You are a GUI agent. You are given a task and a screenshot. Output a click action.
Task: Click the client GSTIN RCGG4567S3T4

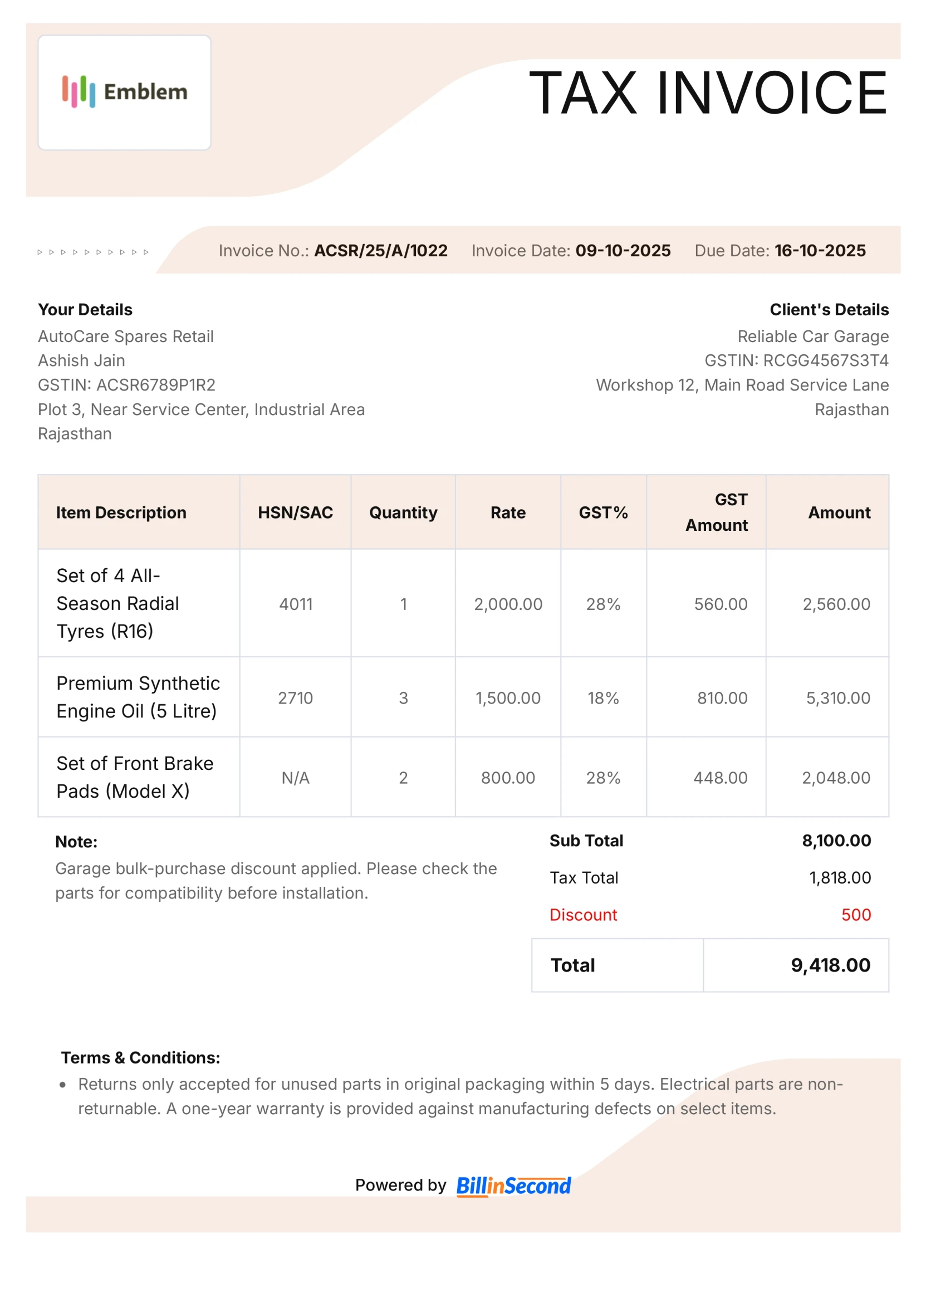click(x=826, y=360)
